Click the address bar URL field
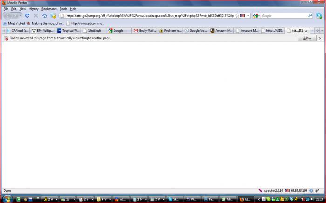The width and height of the screenshot is (326, 203). [x=149, y=15]
